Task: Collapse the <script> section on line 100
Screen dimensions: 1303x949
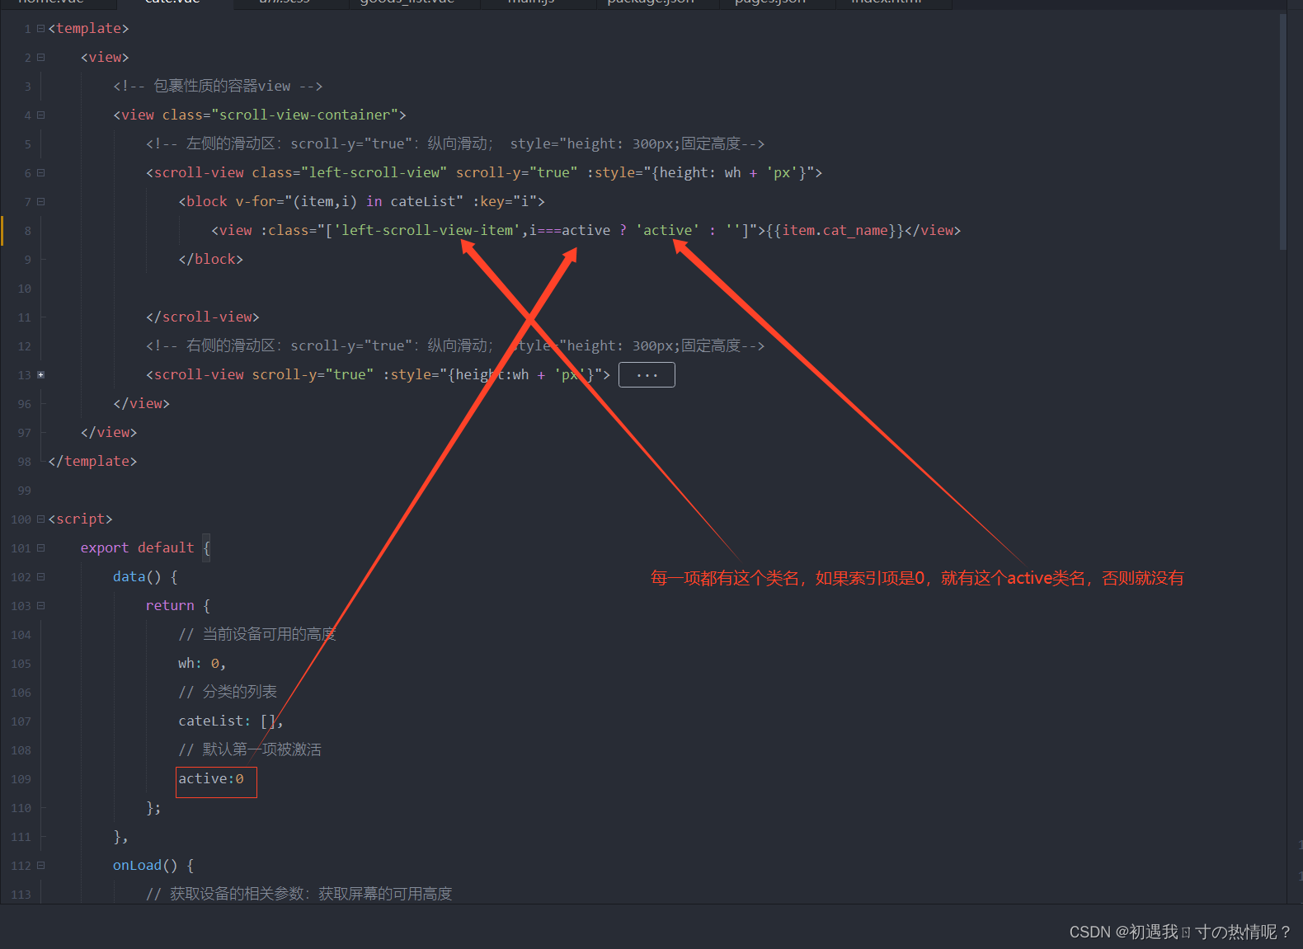Action: pos(40,519)
